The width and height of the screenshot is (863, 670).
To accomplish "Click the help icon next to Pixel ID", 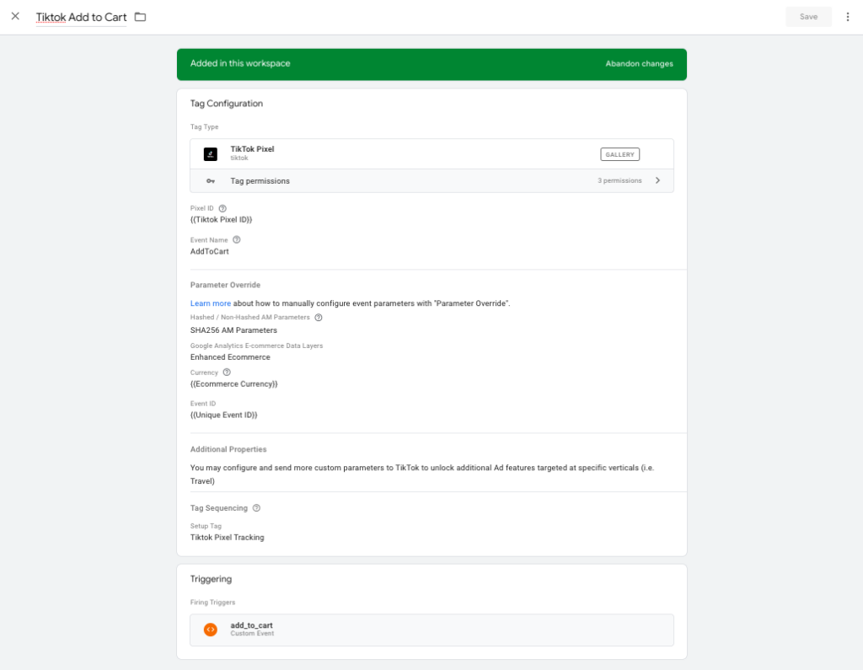I will pos(222,208).
